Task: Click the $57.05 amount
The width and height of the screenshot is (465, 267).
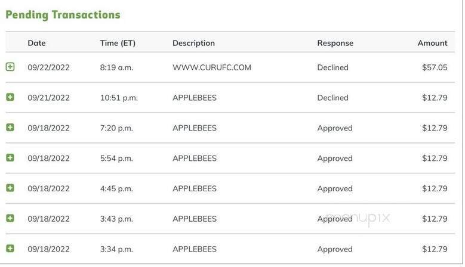Action: coord(435,67)
